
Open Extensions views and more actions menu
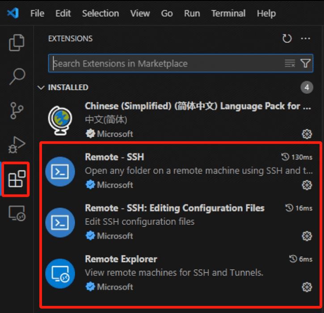pos(306,38)
